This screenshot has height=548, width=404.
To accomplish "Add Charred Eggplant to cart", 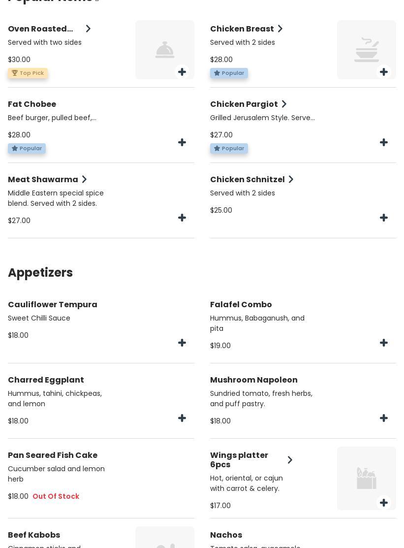I will (182, 419).
